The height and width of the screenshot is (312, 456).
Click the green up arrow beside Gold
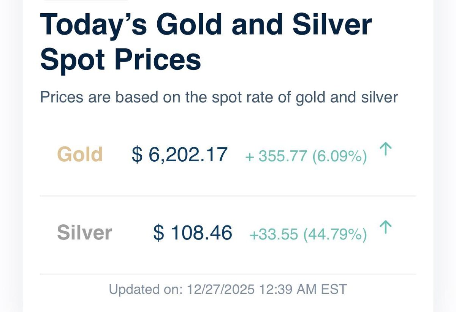[385, 150]
